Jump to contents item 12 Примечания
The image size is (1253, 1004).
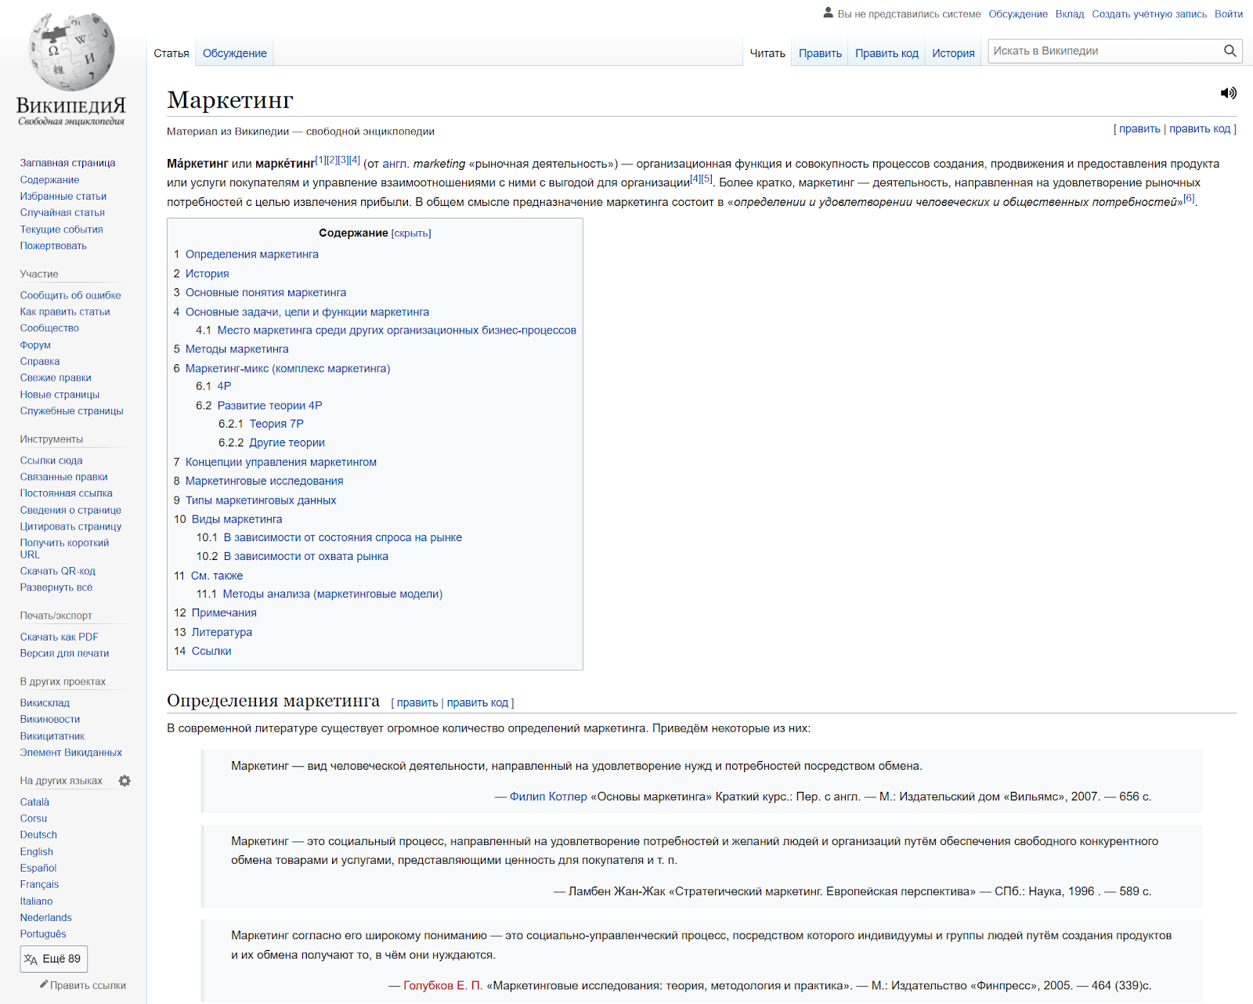coord(215,612)
